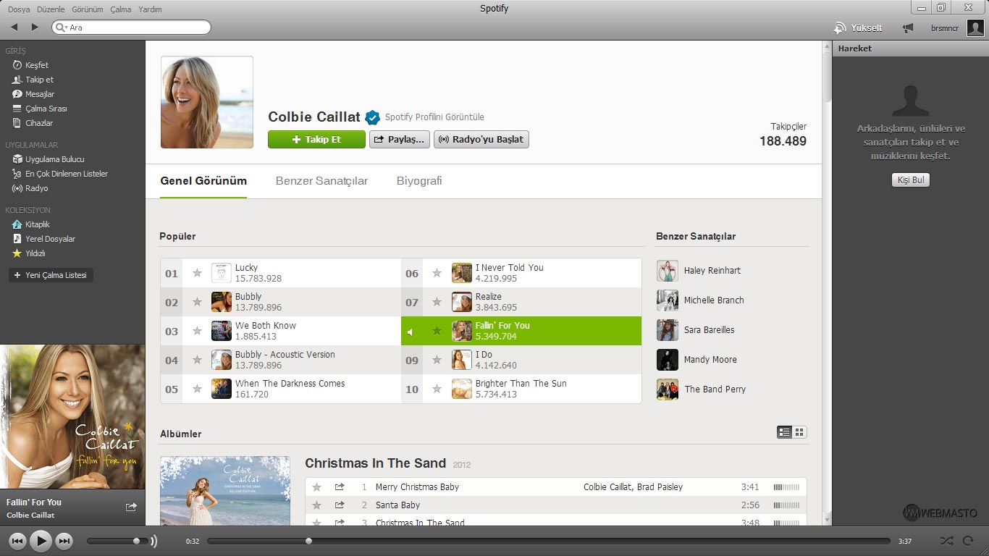
Task: Skip to the previous track
Action: (17, 540)
